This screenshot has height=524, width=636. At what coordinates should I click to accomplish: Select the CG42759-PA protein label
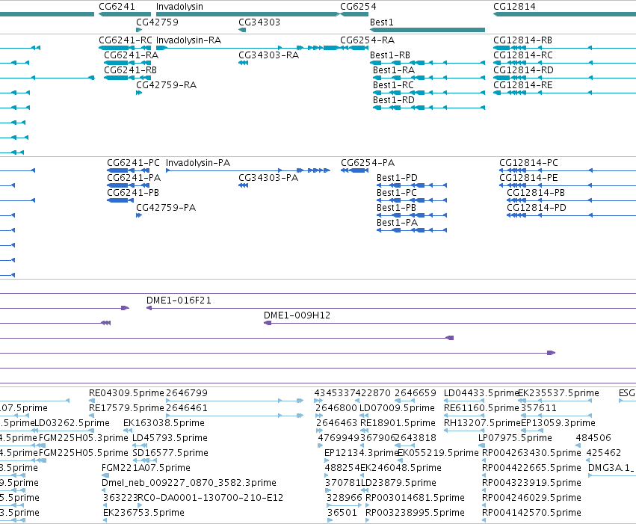pyautogui.click(x=166, y=208)
